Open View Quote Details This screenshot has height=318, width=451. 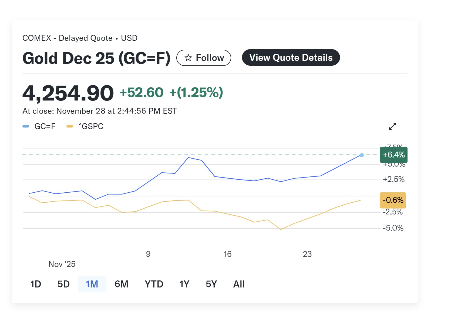(x=291, y=57)
